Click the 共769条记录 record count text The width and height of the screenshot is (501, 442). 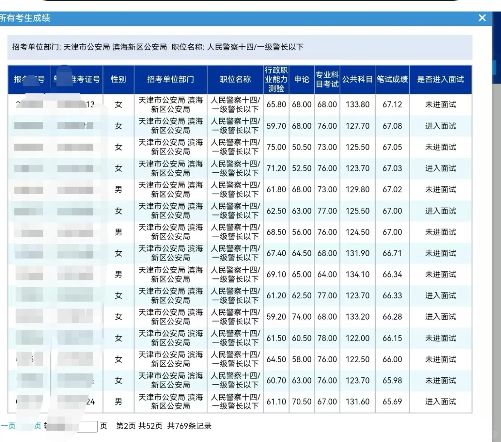point(190,426)
